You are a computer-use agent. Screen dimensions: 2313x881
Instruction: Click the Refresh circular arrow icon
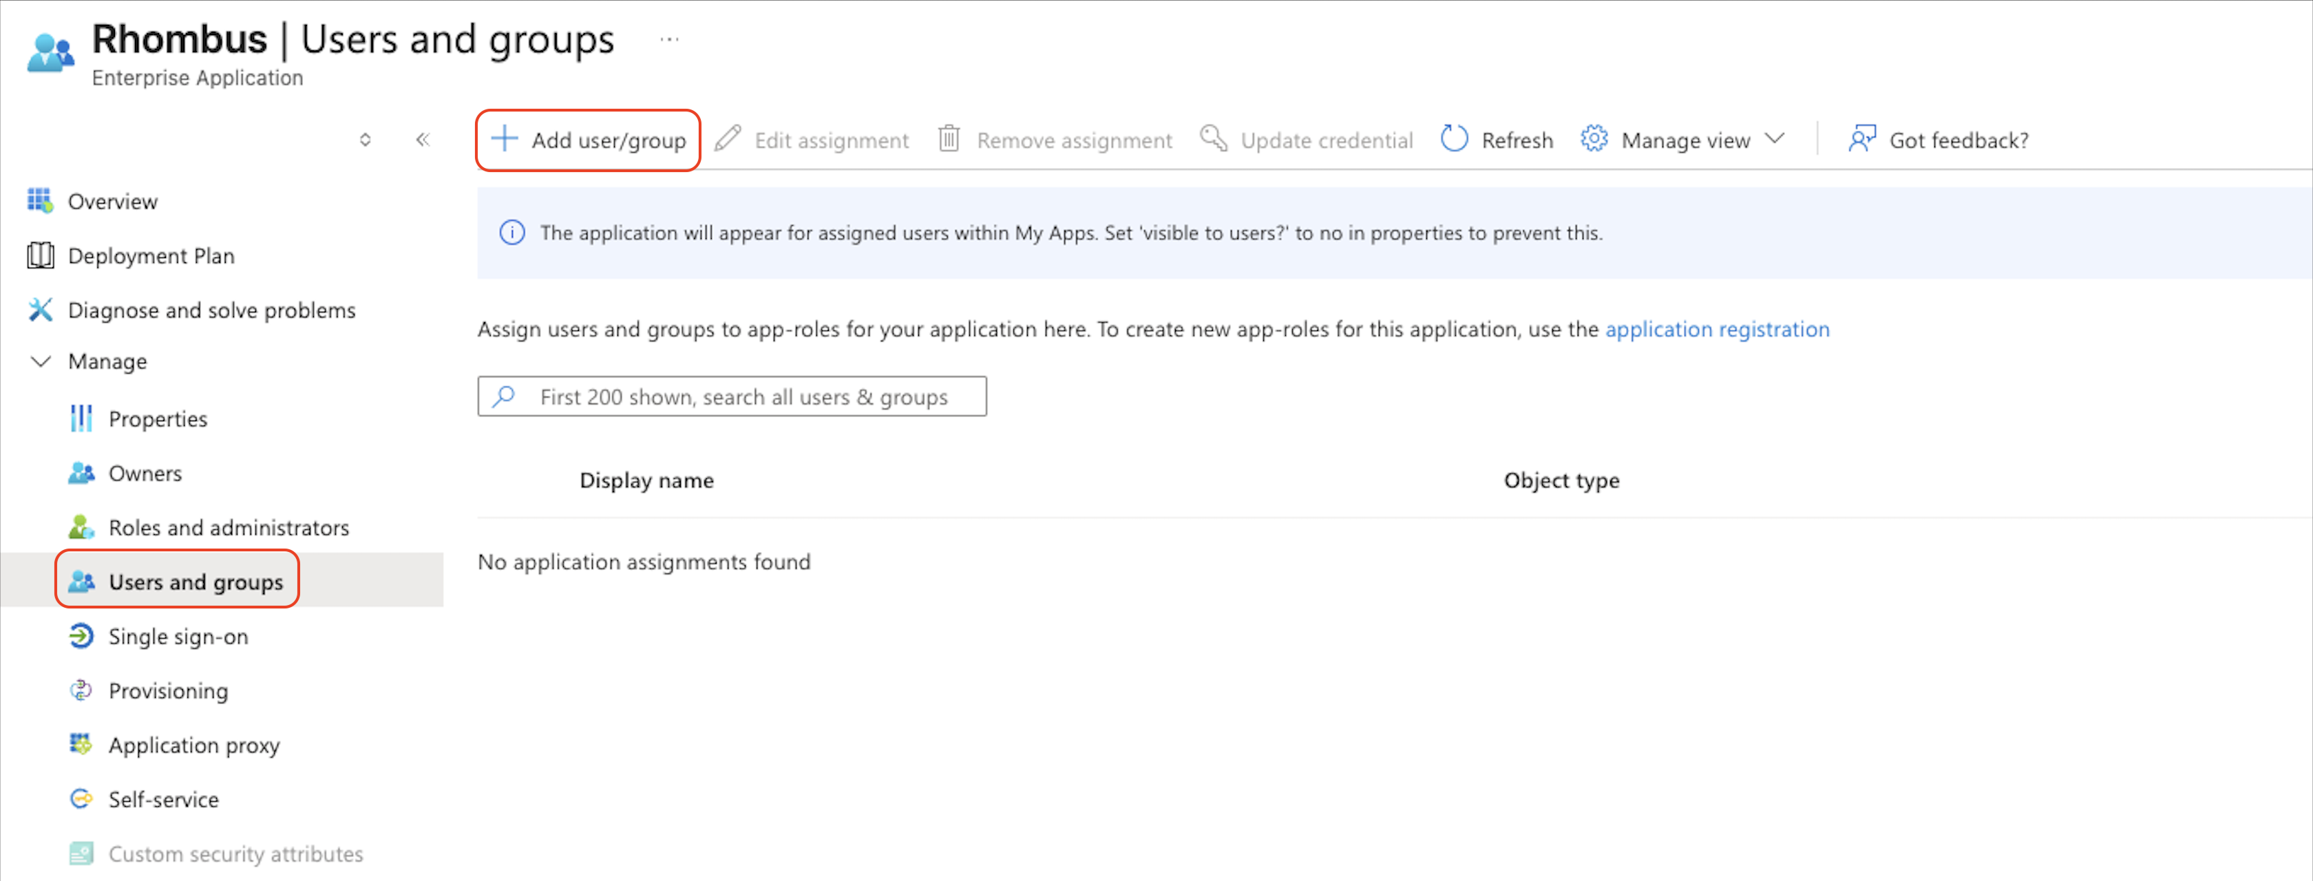[1454, 139]
